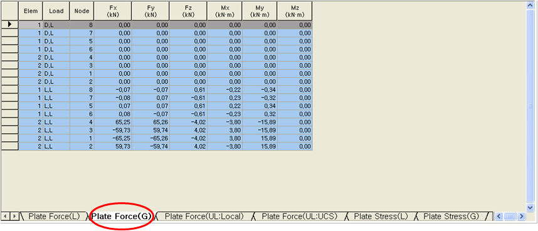Switch to Plate Stress(L) tab
This screenshot has height=231, width=538.
pyautogui.click(x=381, y=216)
